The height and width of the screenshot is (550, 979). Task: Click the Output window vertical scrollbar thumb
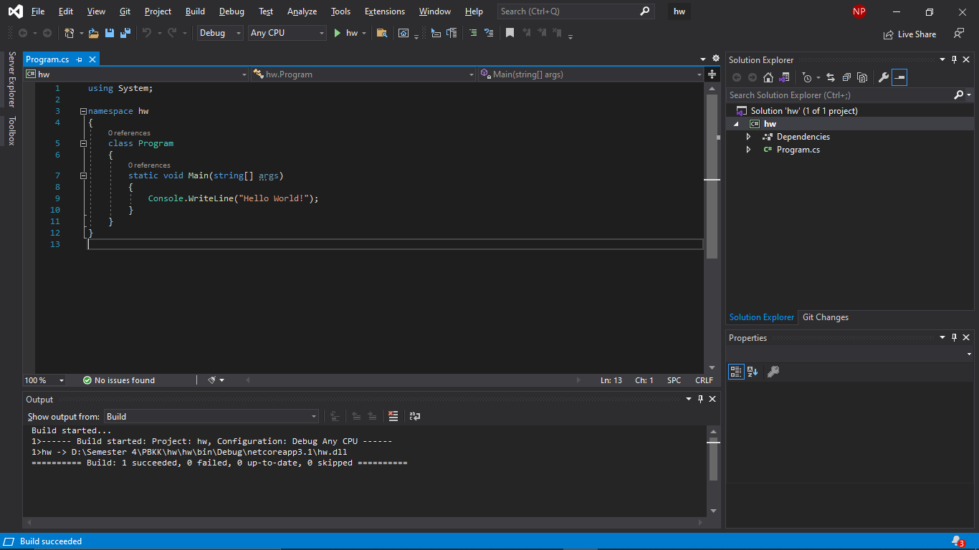712,458
